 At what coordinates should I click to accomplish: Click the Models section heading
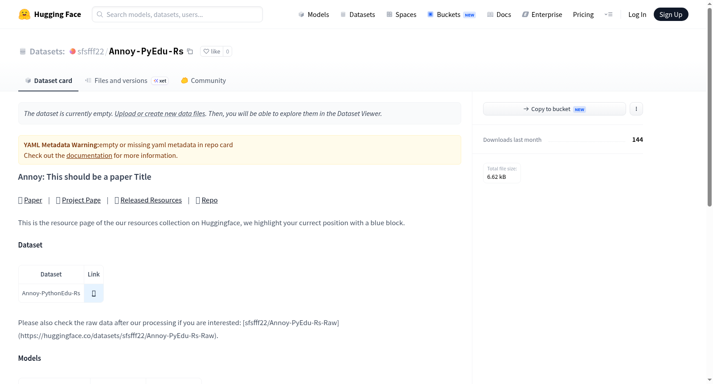[29, 358]
